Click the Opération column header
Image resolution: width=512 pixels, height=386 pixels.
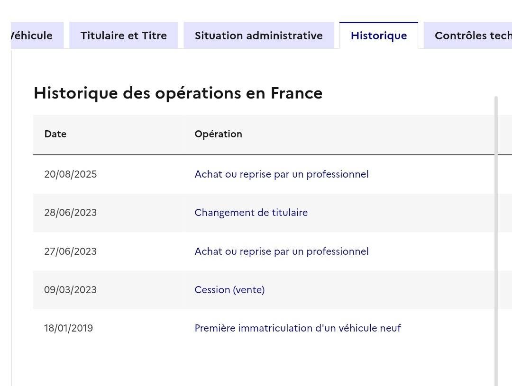coord(218,134)
